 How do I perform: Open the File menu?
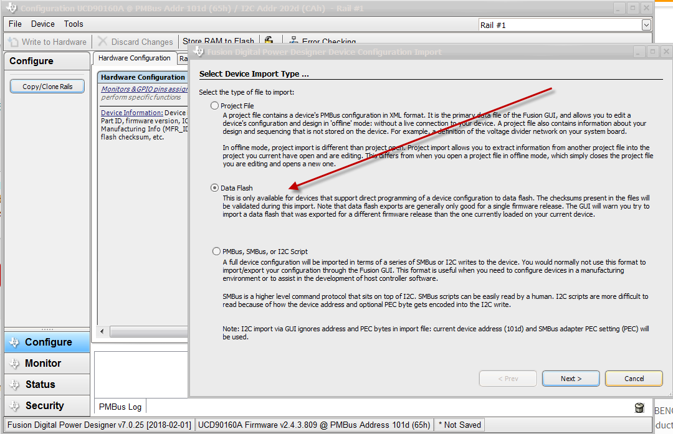click(15, 24)
